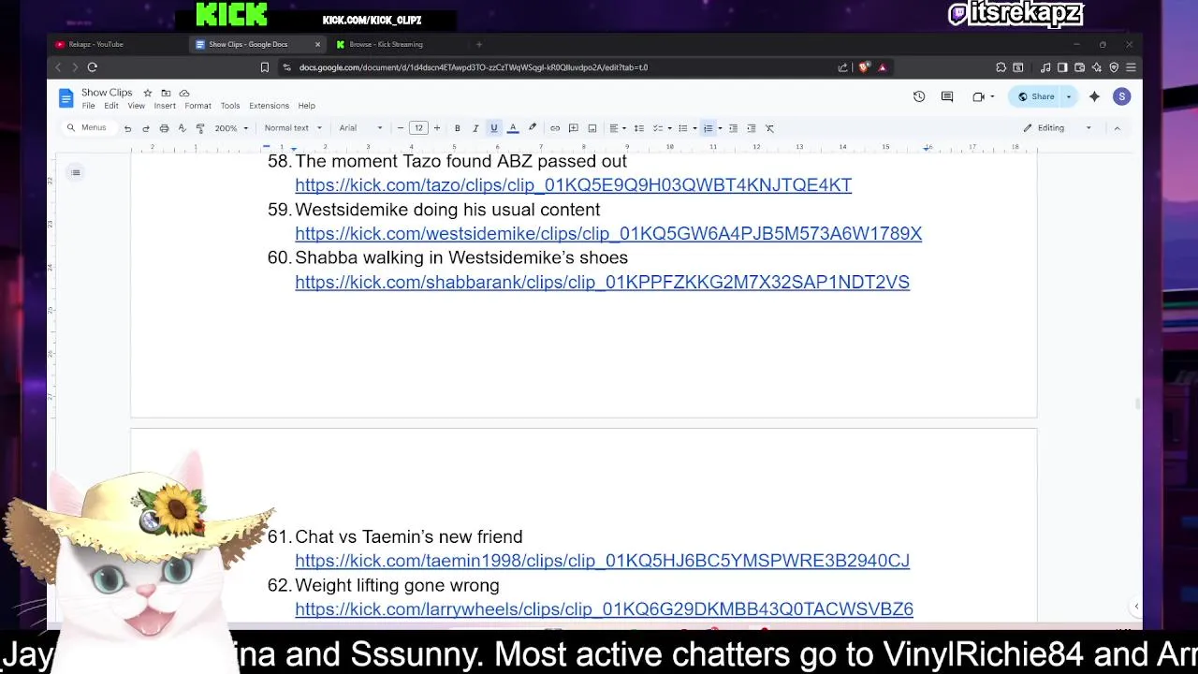This screenshot has width=1198, height=674.
Task: Run spelling and grammar check icon
Action: [182, 128]
